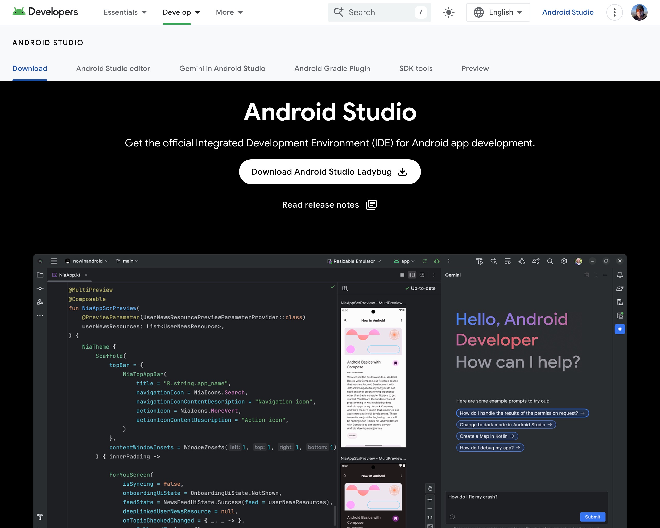Toggle the light/dark theme sun icon
Image resolution: width=660 pixels, height=528 pixels.
pyautogui.click(x=449, y=12)
